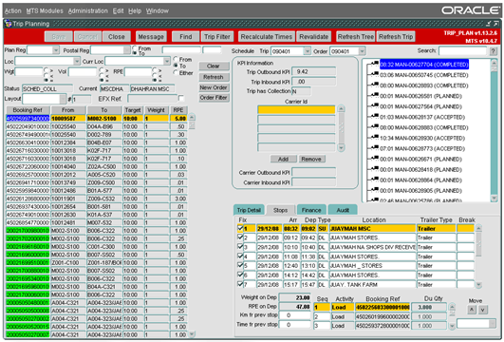Click the truck icon beside MAN-00628137
This screenshot has width=504, height=342.
(x=375, y=117)
